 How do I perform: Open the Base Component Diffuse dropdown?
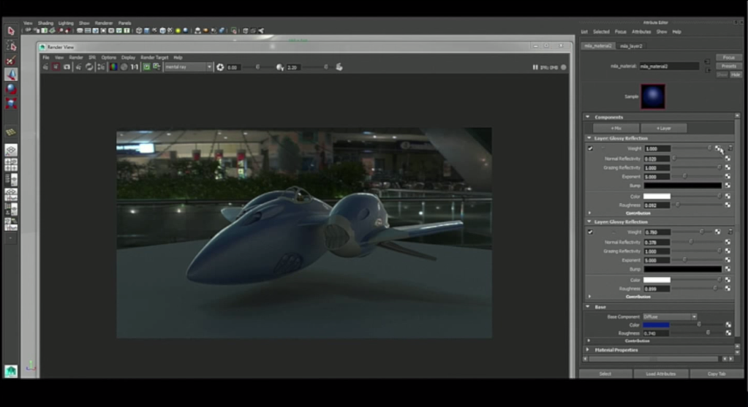click(x=669, y=316)
